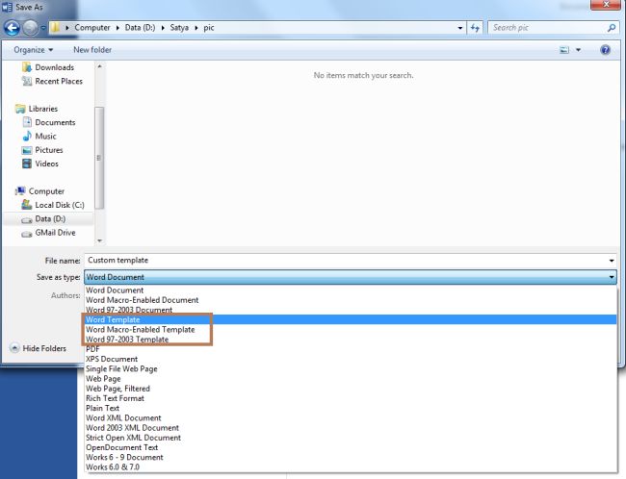Open the Music library
This screenshot has height=479, width=626.
(39, 136)
